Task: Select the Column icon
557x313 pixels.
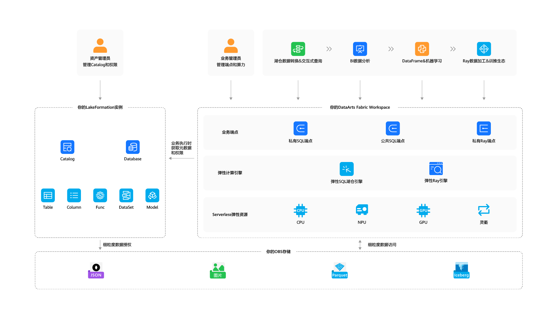Action: tap(74, 196)
